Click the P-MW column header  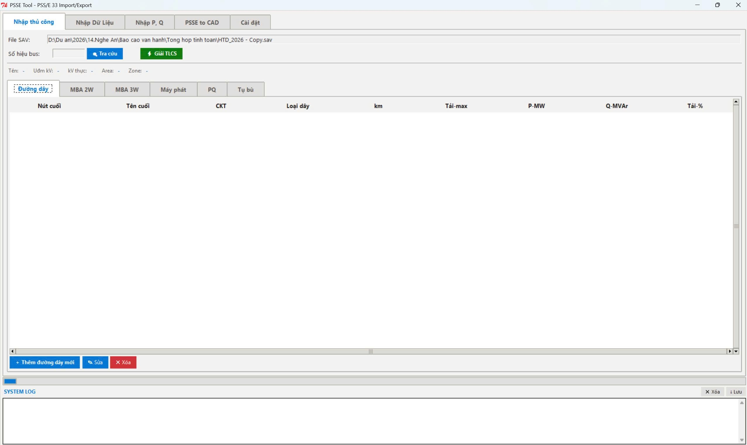point(536,106)
